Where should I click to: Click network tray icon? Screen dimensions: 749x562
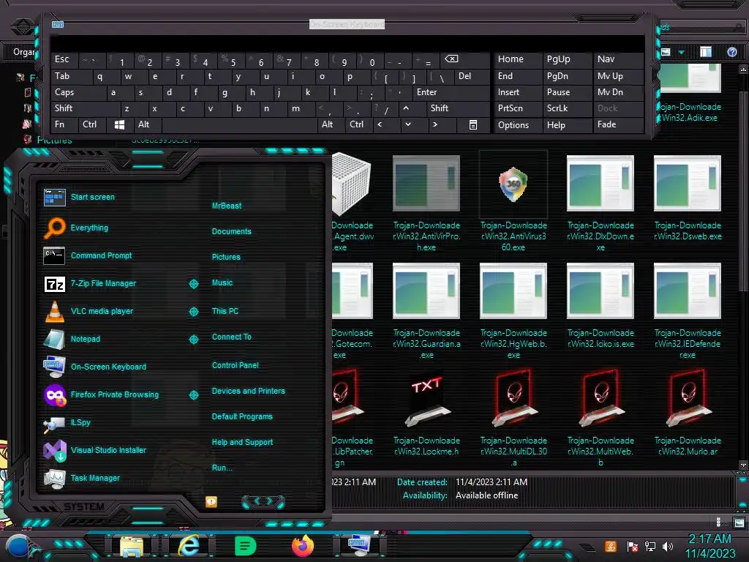[x=650, y=546]
